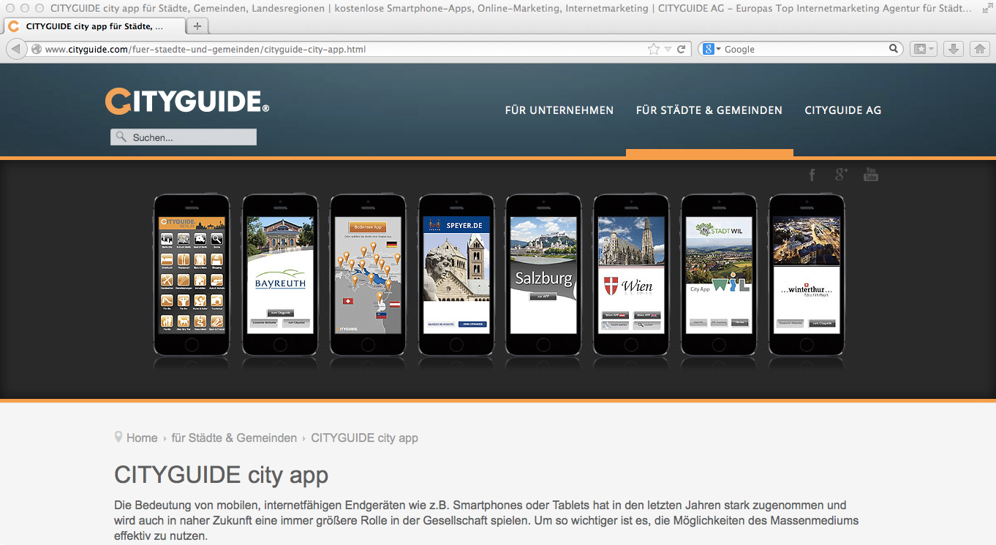Go to the browser home icon
996x545 pixels.
[x=979, y=49]
